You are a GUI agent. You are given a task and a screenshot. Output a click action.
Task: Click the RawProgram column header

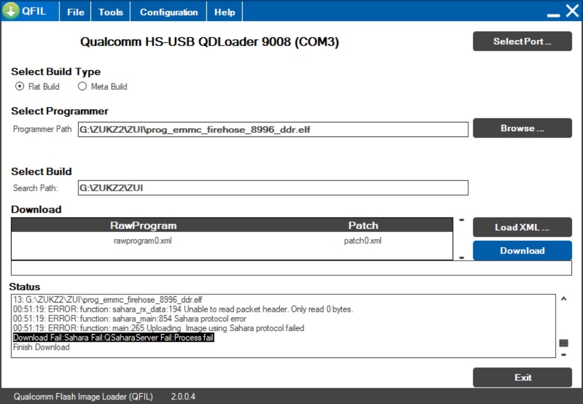pos(143,226)
